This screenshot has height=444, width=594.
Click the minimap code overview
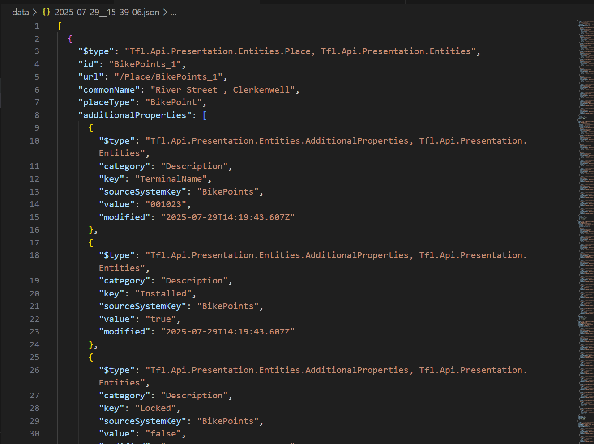click(x=585, y=232)
